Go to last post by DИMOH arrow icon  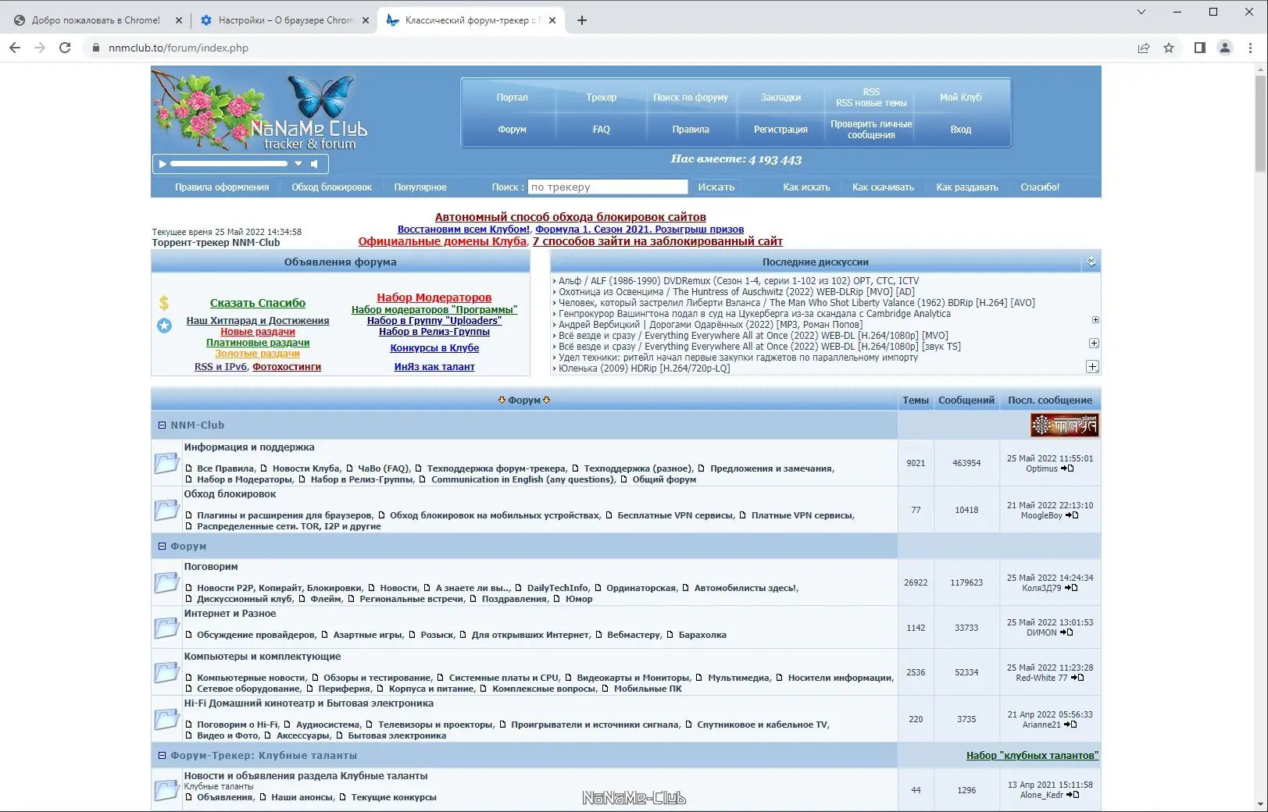point(1066,632)
